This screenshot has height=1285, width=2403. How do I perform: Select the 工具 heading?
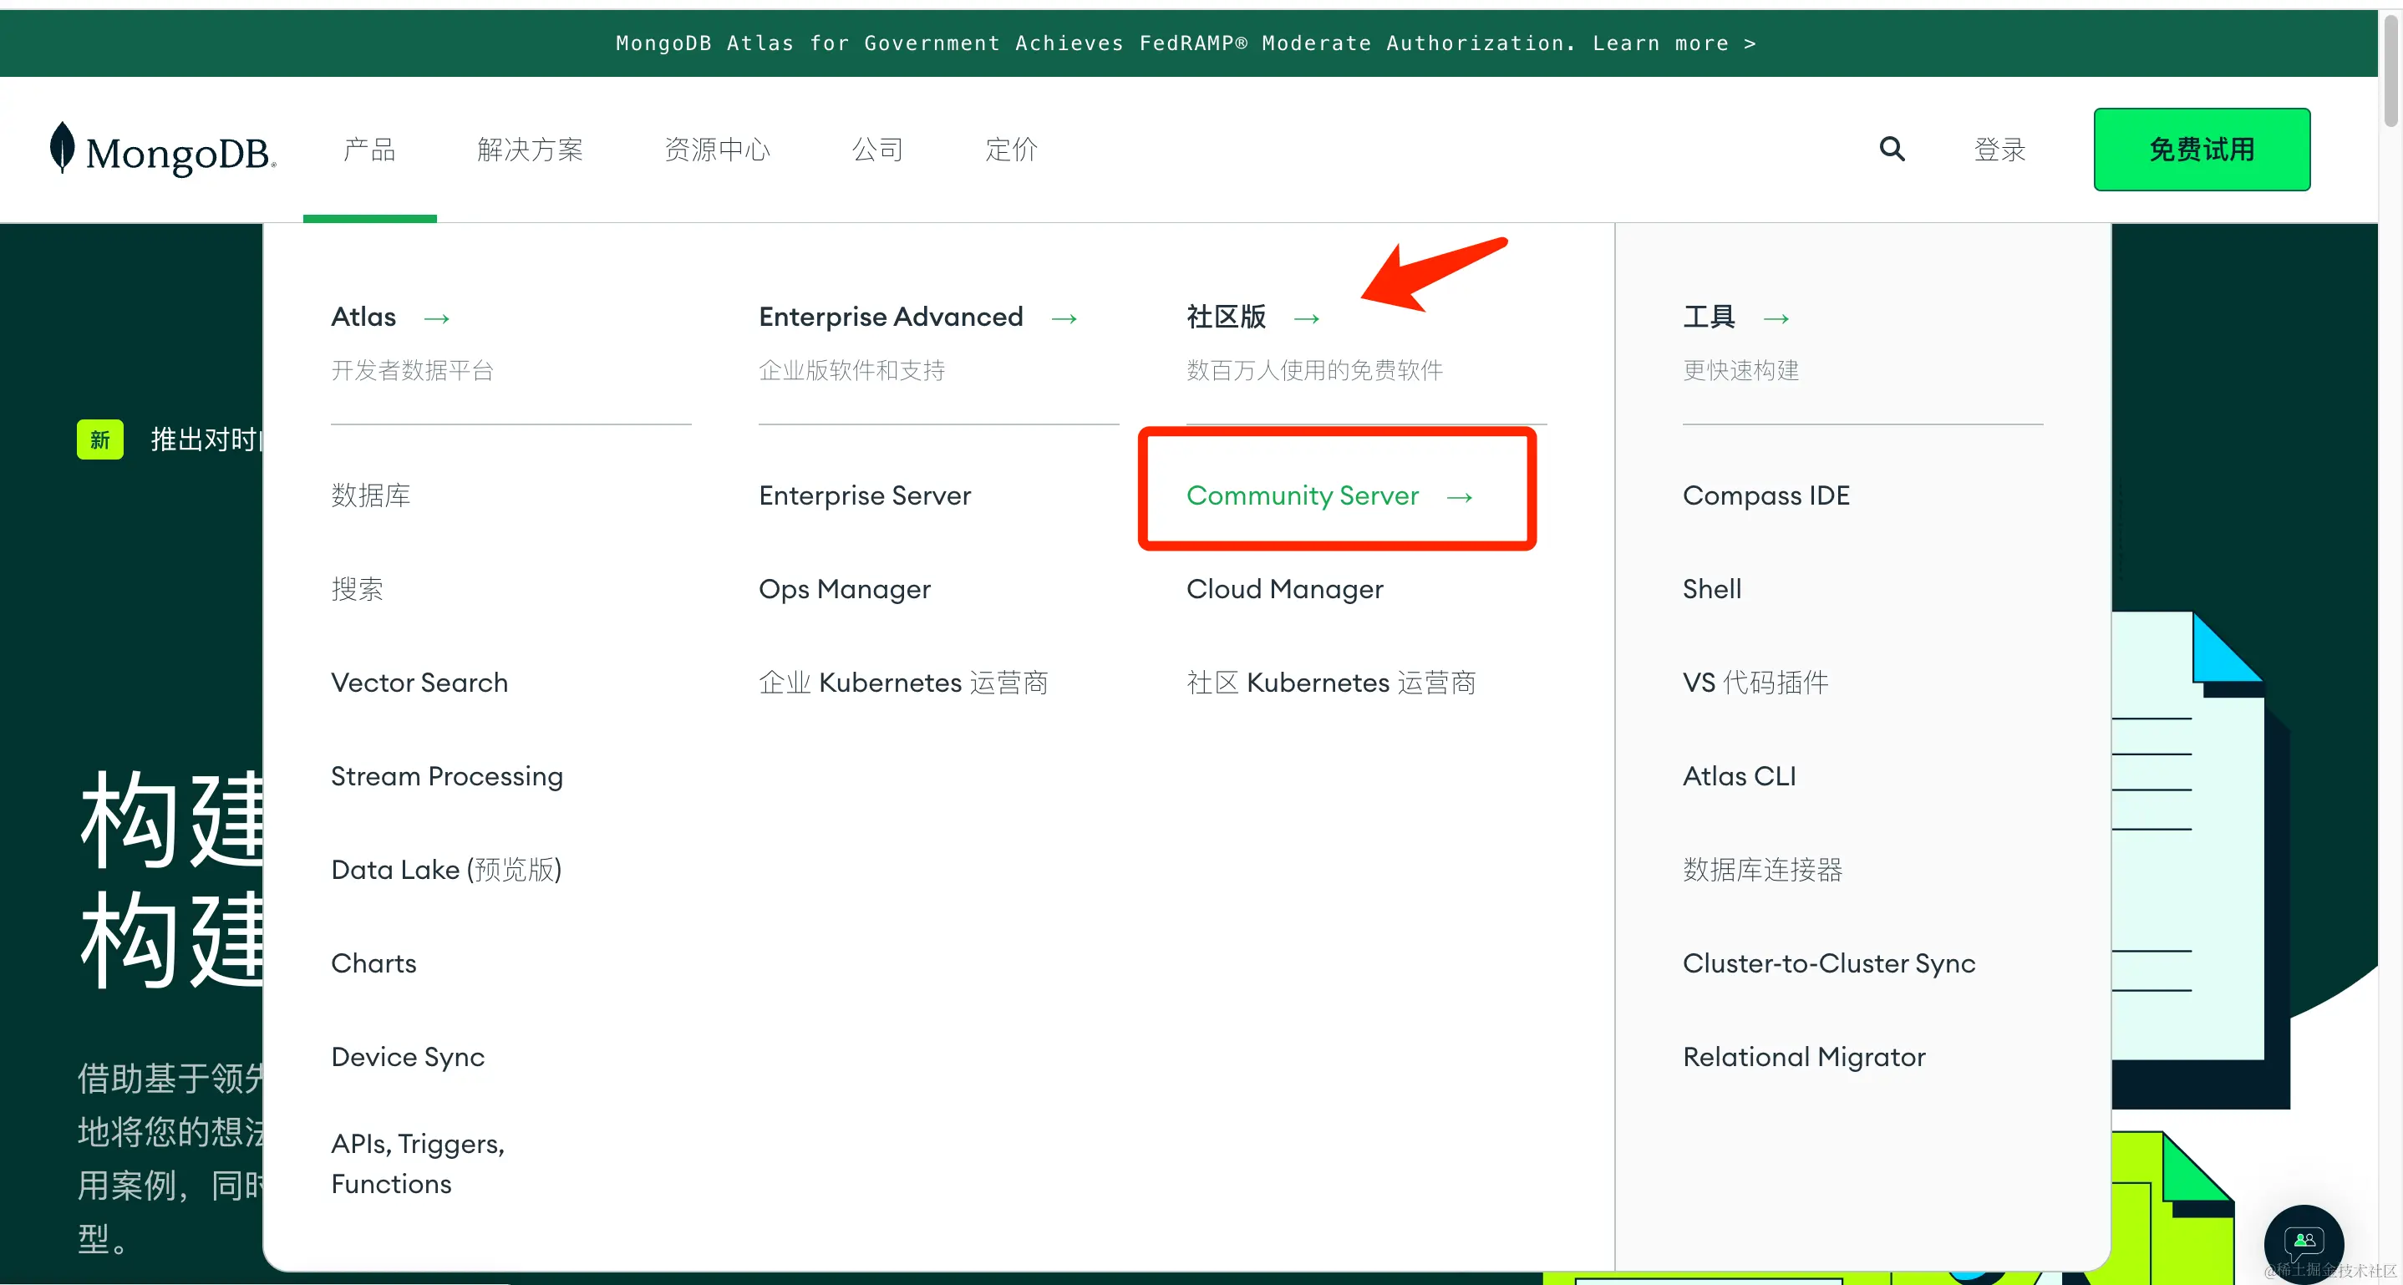point(1708,317)
